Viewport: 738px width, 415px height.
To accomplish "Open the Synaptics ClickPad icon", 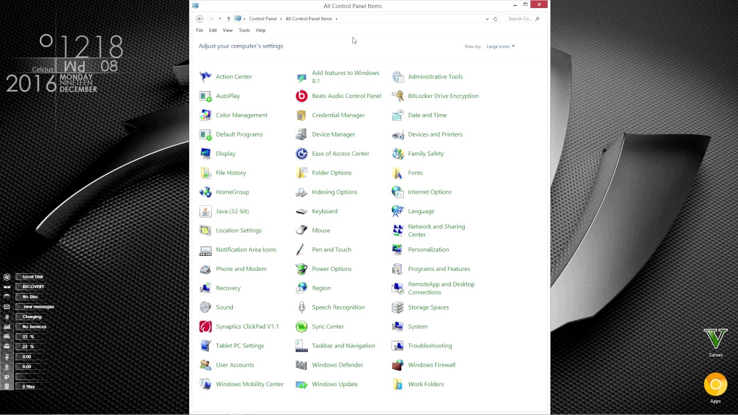I will pyautogui.click(x=205, y=326).
